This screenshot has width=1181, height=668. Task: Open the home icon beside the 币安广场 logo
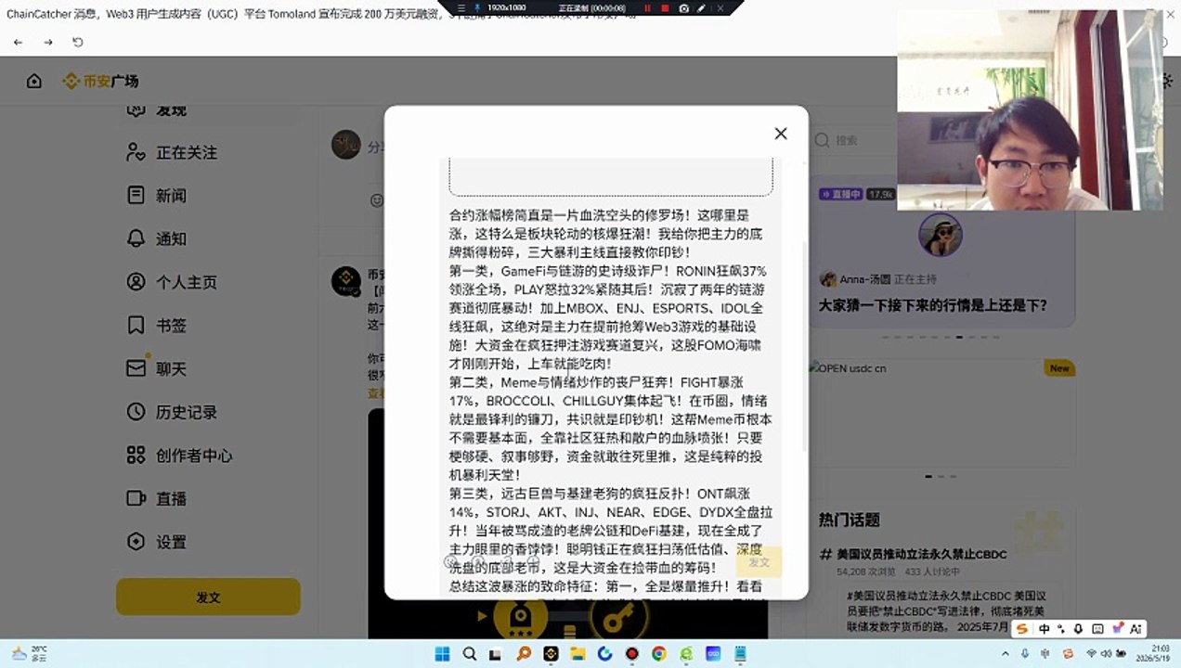pos(34,81)
